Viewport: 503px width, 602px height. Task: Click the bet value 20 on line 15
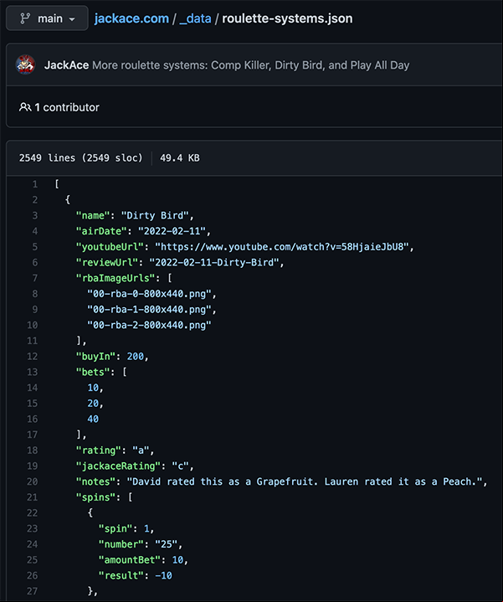pyautogui.click(x=93, y=404)
